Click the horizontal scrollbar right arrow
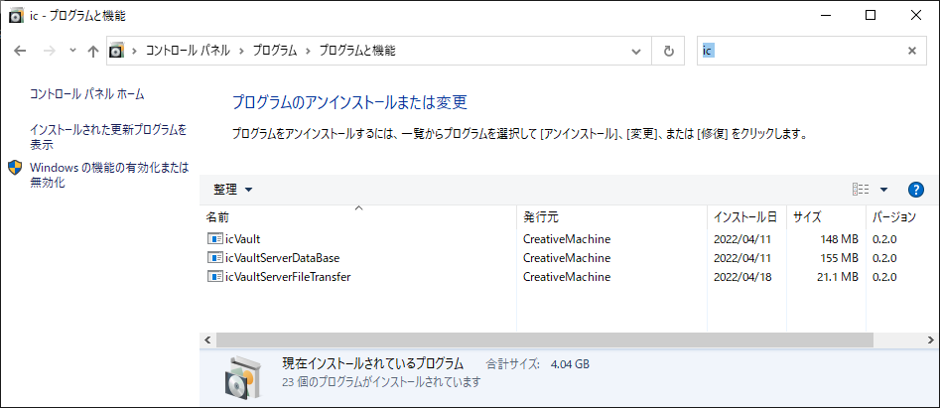 click(929, 340)
